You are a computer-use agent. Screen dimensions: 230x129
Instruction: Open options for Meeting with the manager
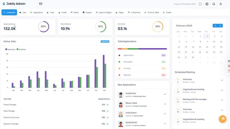(222, 100)
